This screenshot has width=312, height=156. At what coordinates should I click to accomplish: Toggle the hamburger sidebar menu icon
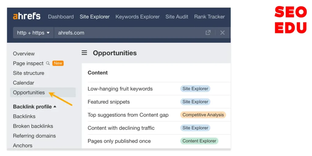tap(84, 53)
